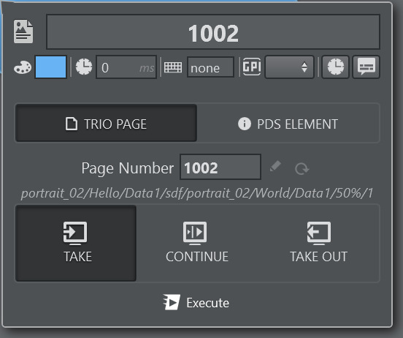
Task: Click the page template icon beside title
Action: pos(23,31)
